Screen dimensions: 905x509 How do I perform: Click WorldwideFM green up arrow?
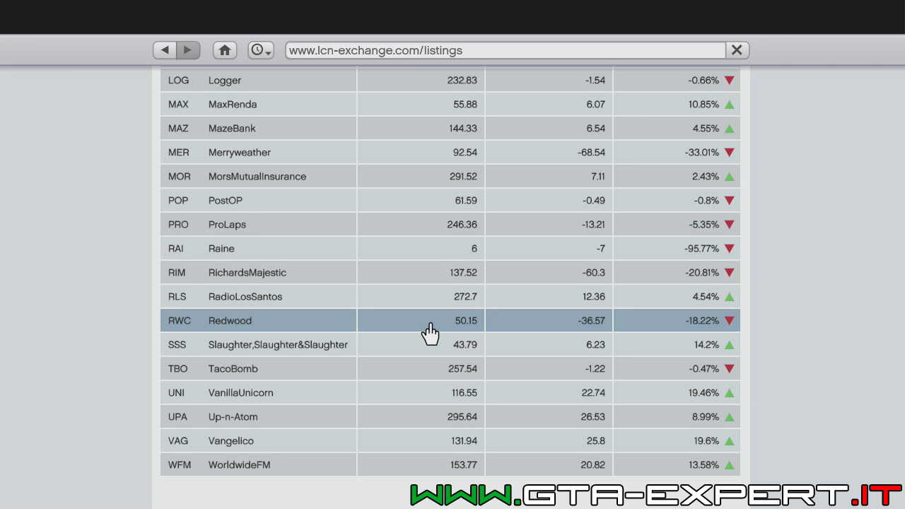[730, 465]
